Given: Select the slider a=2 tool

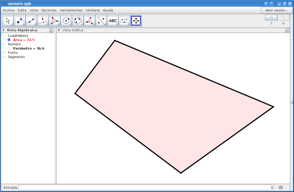Looking at the screenshot, I should click(x=124, y=20).
